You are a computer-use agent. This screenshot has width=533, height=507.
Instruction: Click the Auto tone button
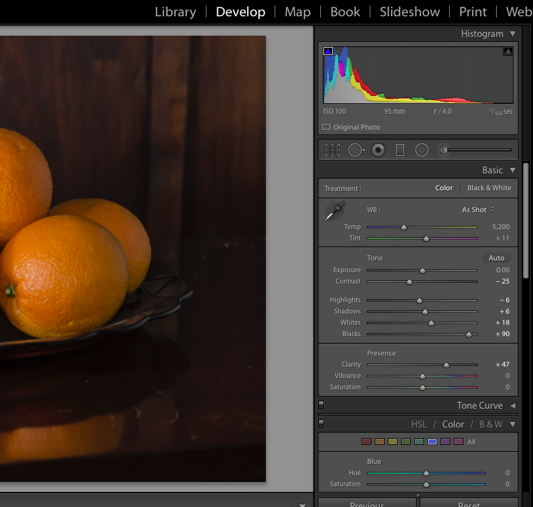coord(496,258)
